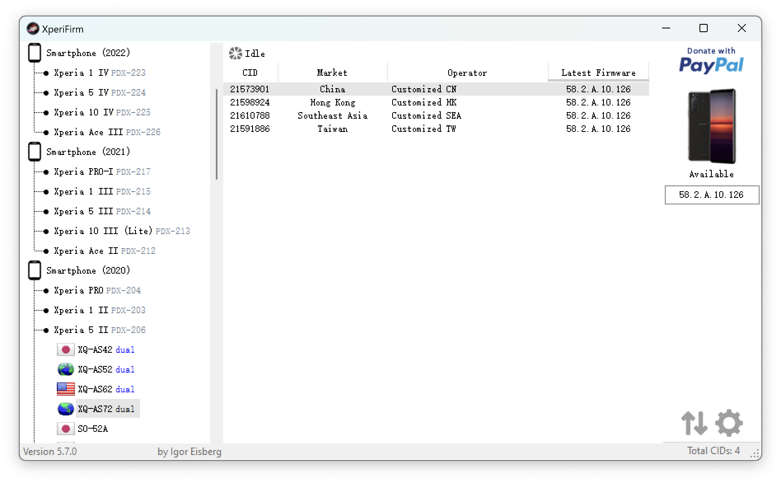Image resolution: width=781 pixels, height=483 pixels.
Task: Click China market cell
Action: 333,89
